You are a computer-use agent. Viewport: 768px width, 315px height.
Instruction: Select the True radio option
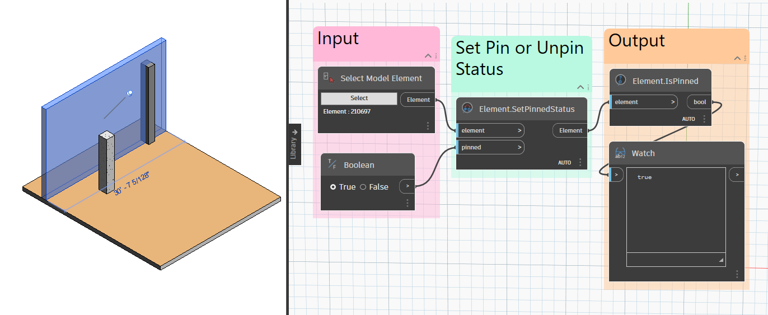[333, 187]
